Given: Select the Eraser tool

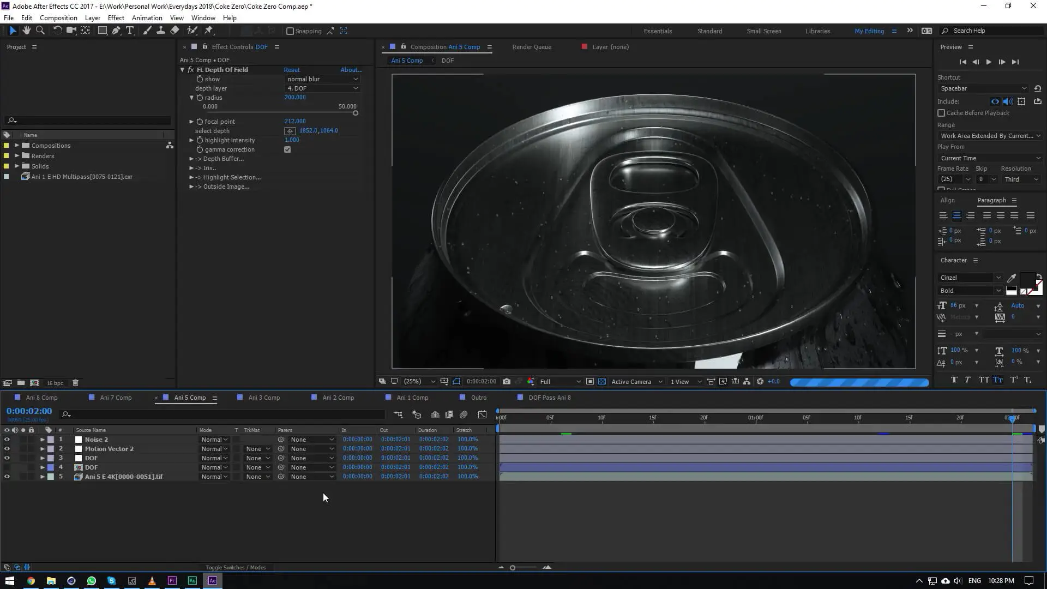Looking at the screenshot, I should pos(174,31).
